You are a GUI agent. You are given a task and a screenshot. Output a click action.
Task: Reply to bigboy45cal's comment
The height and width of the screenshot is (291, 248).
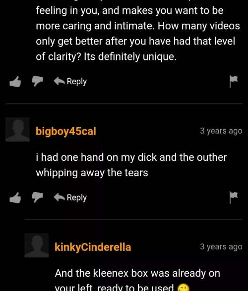(x=70, y=197)
